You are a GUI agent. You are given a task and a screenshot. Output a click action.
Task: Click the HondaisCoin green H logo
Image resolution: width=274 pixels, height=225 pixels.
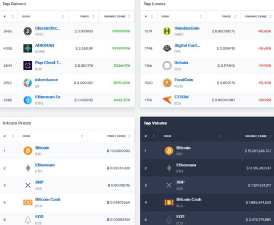coord(167,31)
